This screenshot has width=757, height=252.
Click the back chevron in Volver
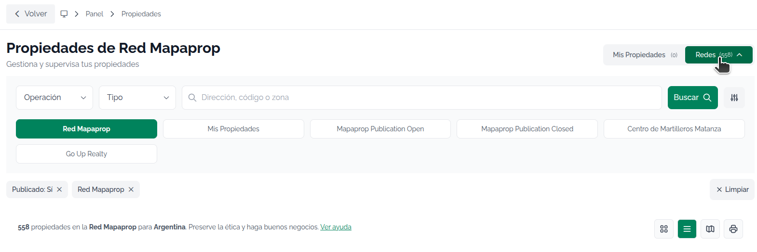pos(17,14)
